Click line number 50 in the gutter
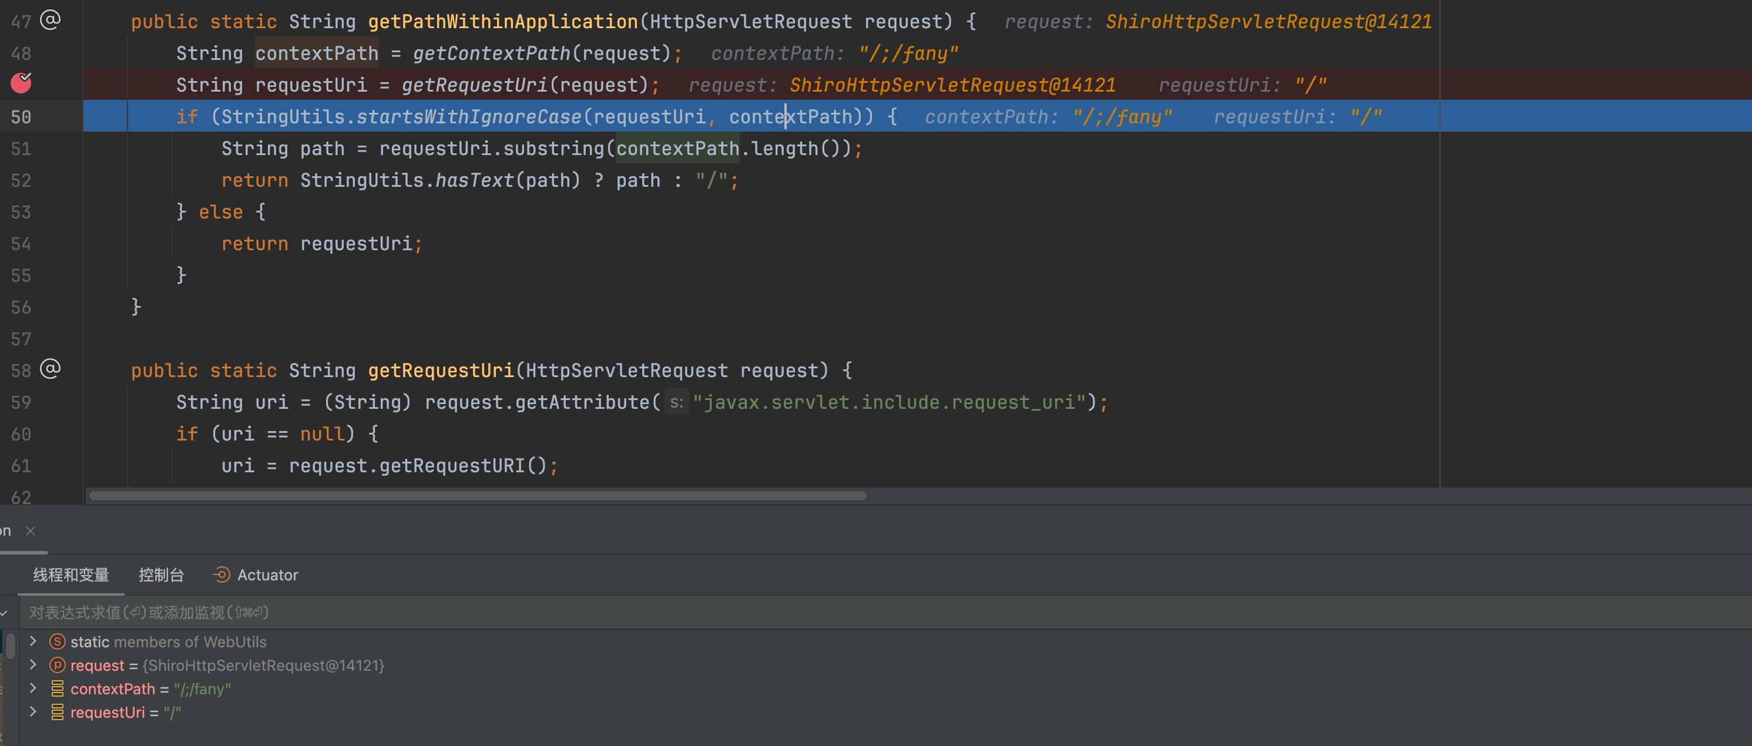 [x=21, y=117]
